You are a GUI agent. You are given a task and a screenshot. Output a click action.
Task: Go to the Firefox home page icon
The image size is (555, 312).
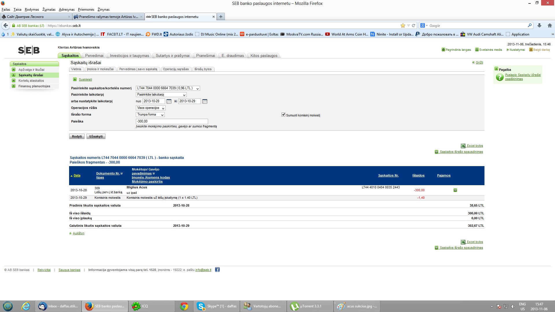[550, 25]
